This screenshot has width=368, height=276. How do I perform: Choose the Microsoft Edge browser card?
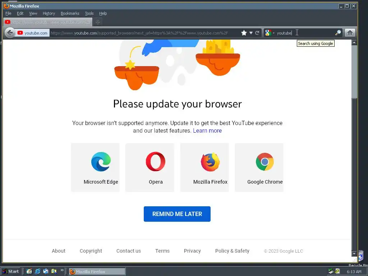coord(95,167)
